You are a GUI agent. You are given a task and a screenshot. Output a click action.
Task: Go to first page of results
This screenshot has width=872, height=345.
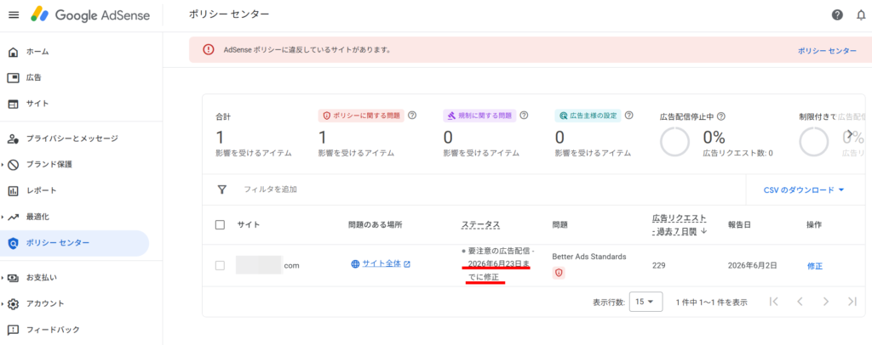pyautogui.click(x=773, y=301)
